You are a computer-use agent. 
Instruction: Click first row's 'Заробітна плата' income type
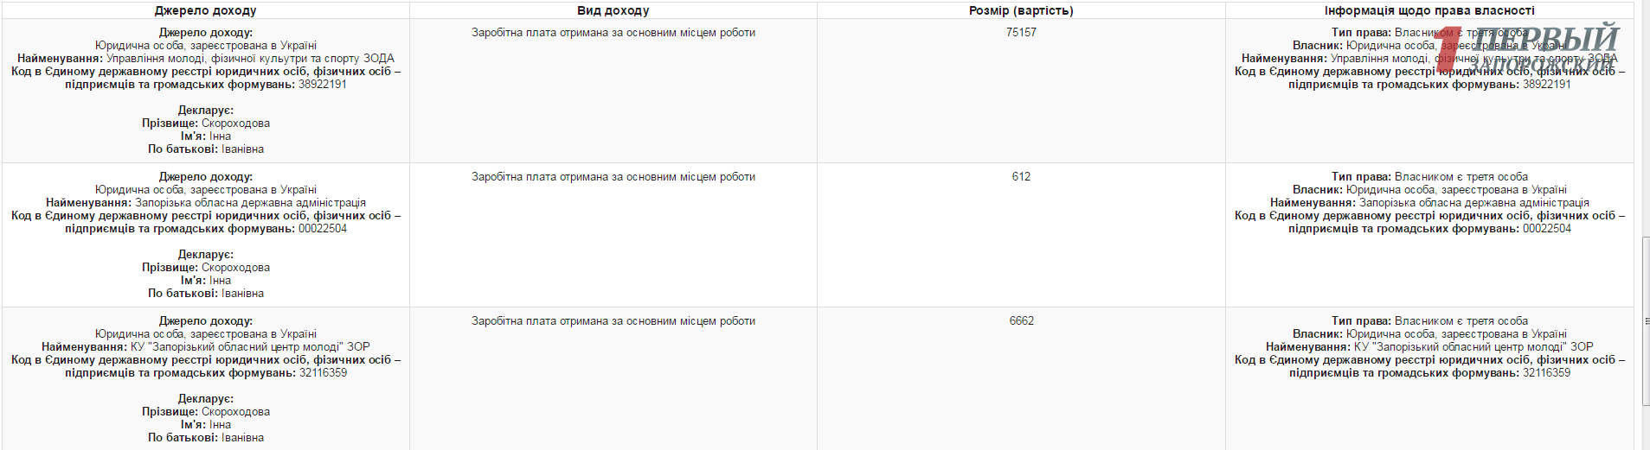click(613, 33)
